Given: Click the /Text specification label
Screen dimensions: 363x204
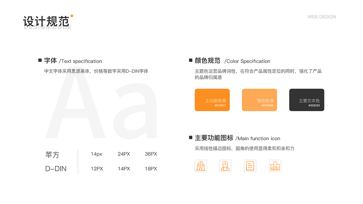Looking at the screenshot, I should 81,61.
